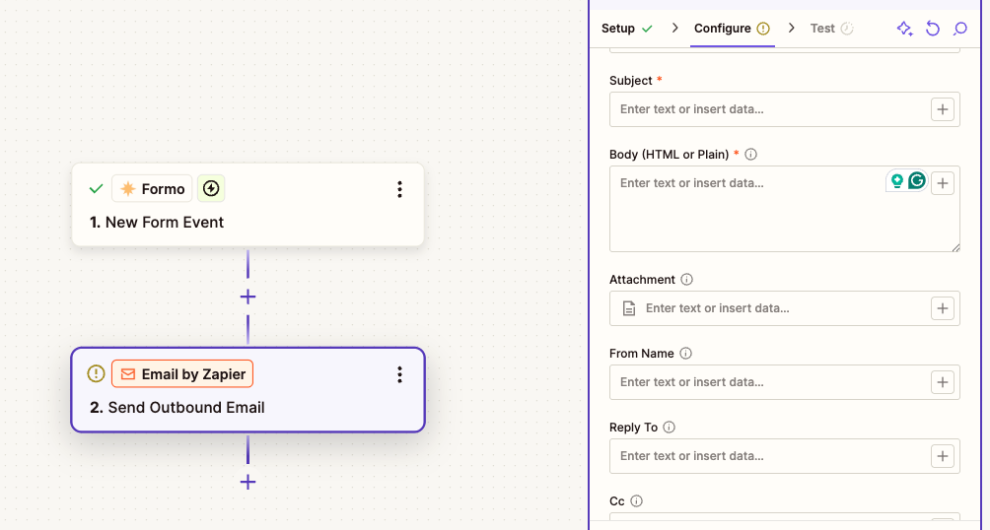The image size is (990, 530).
Task: Insert data into the Subject field with plus
Action: point(943,109)
